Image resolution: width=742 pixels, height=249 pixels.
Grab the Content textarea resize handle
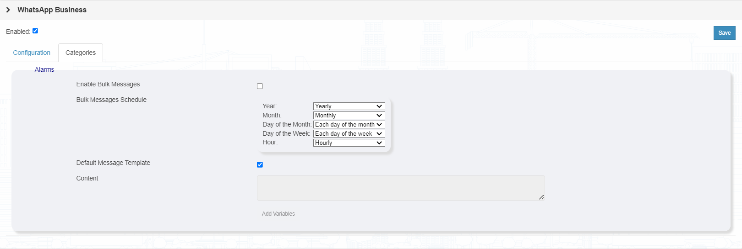coord(541,197)
